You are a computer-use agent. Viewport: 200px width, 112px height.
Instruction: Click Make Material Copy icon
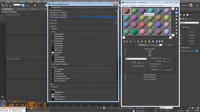click(x=138, y=41)
